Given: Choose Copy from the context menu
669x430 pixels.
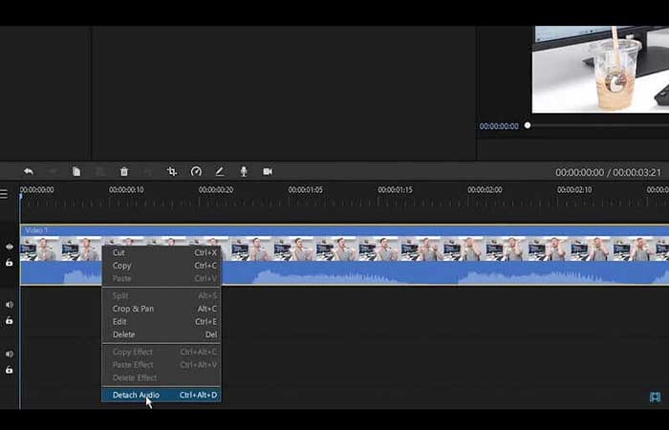Looking at the screenshot, I should 162,266.
